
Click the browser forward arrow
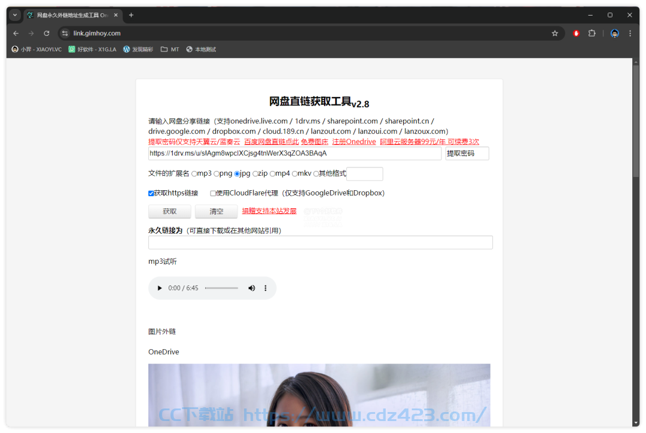pos(31,33)
